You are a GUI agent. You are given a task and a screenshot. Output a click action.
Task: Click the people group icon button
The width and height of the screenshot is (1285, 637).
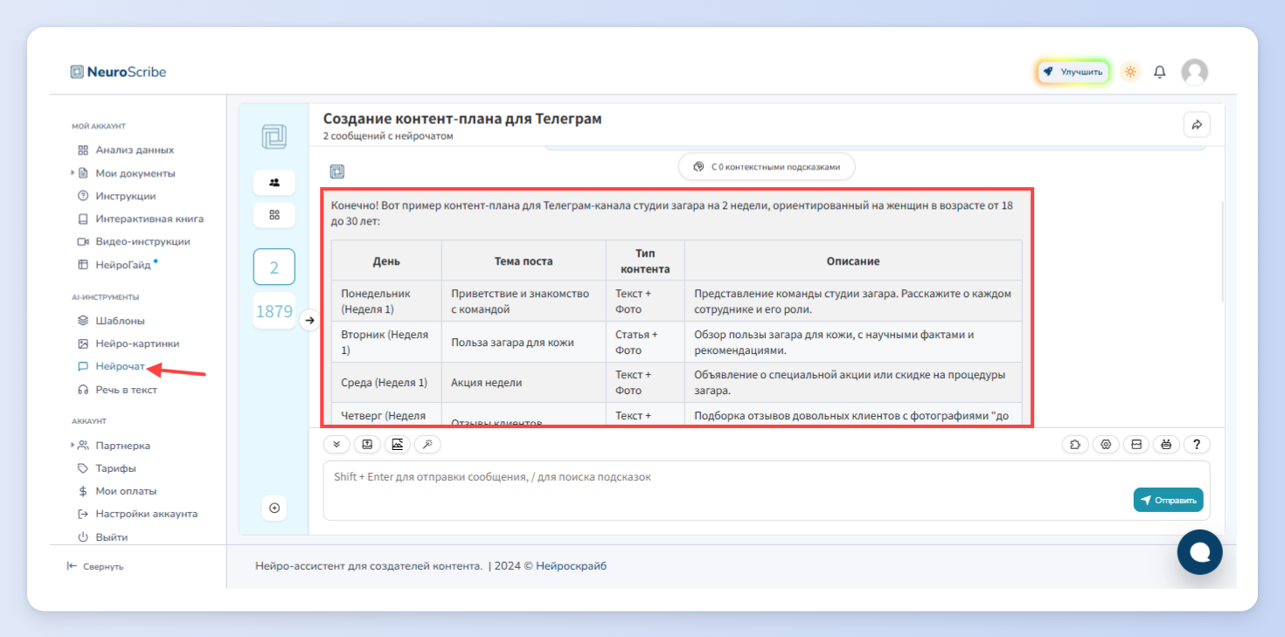pos(274,183)
